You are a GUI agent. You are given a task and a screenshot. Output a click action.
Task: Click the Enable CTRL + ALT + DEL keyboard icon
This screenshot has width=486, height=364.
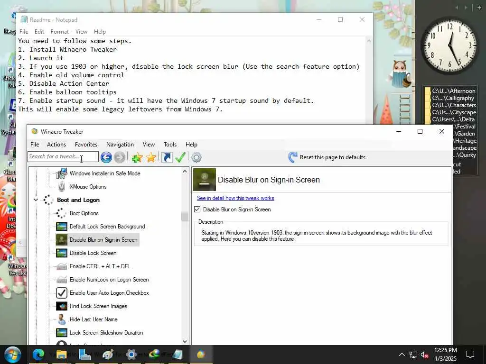62,266
